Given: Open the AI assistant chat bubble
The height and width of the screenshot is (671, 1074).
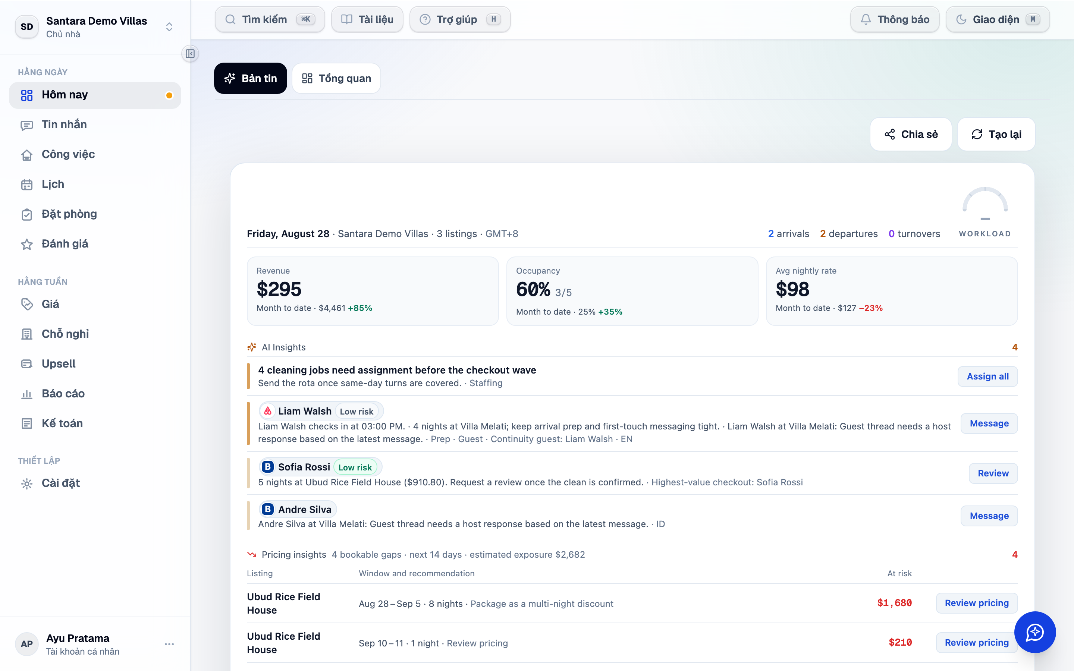Looking at the screenshot, I should point(1035,632).
